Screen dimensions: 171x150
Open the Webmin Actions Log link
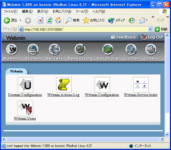(x=63, y=95)
